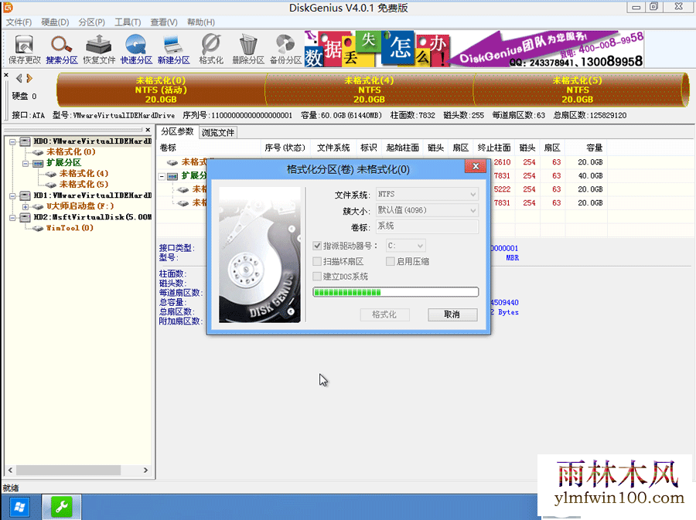The height and width of the screenshot is (520, 696).
Task: Click the 文件系统 column header
Action: pos(333,148)
